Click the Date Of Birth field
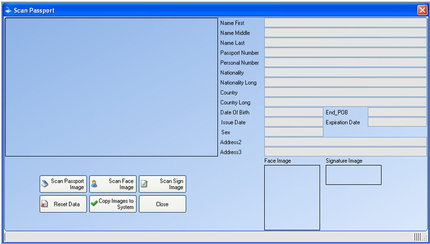The width and height of the screenshot is (430, 244). tap(293, 112)
